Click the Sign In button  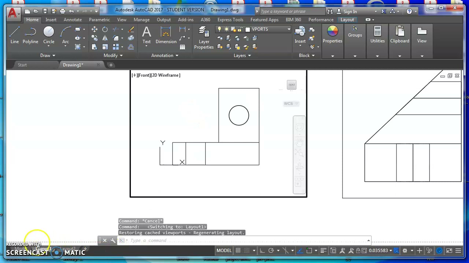(347, 12)
